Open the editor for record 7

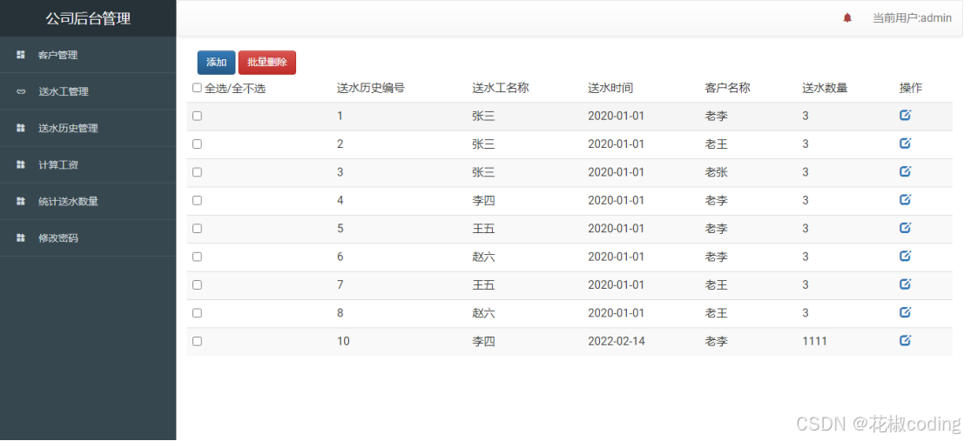[905, 284]
